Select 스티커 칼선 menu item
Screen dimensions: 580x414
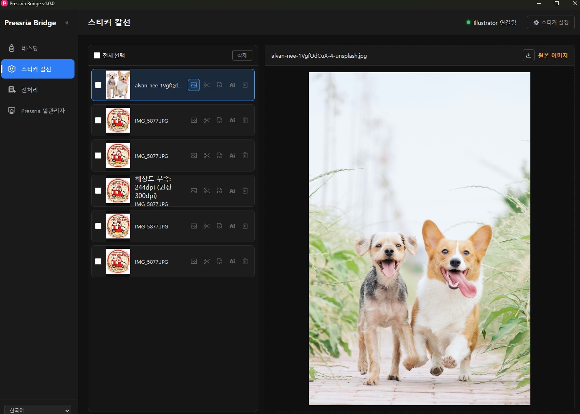[38, 69]
